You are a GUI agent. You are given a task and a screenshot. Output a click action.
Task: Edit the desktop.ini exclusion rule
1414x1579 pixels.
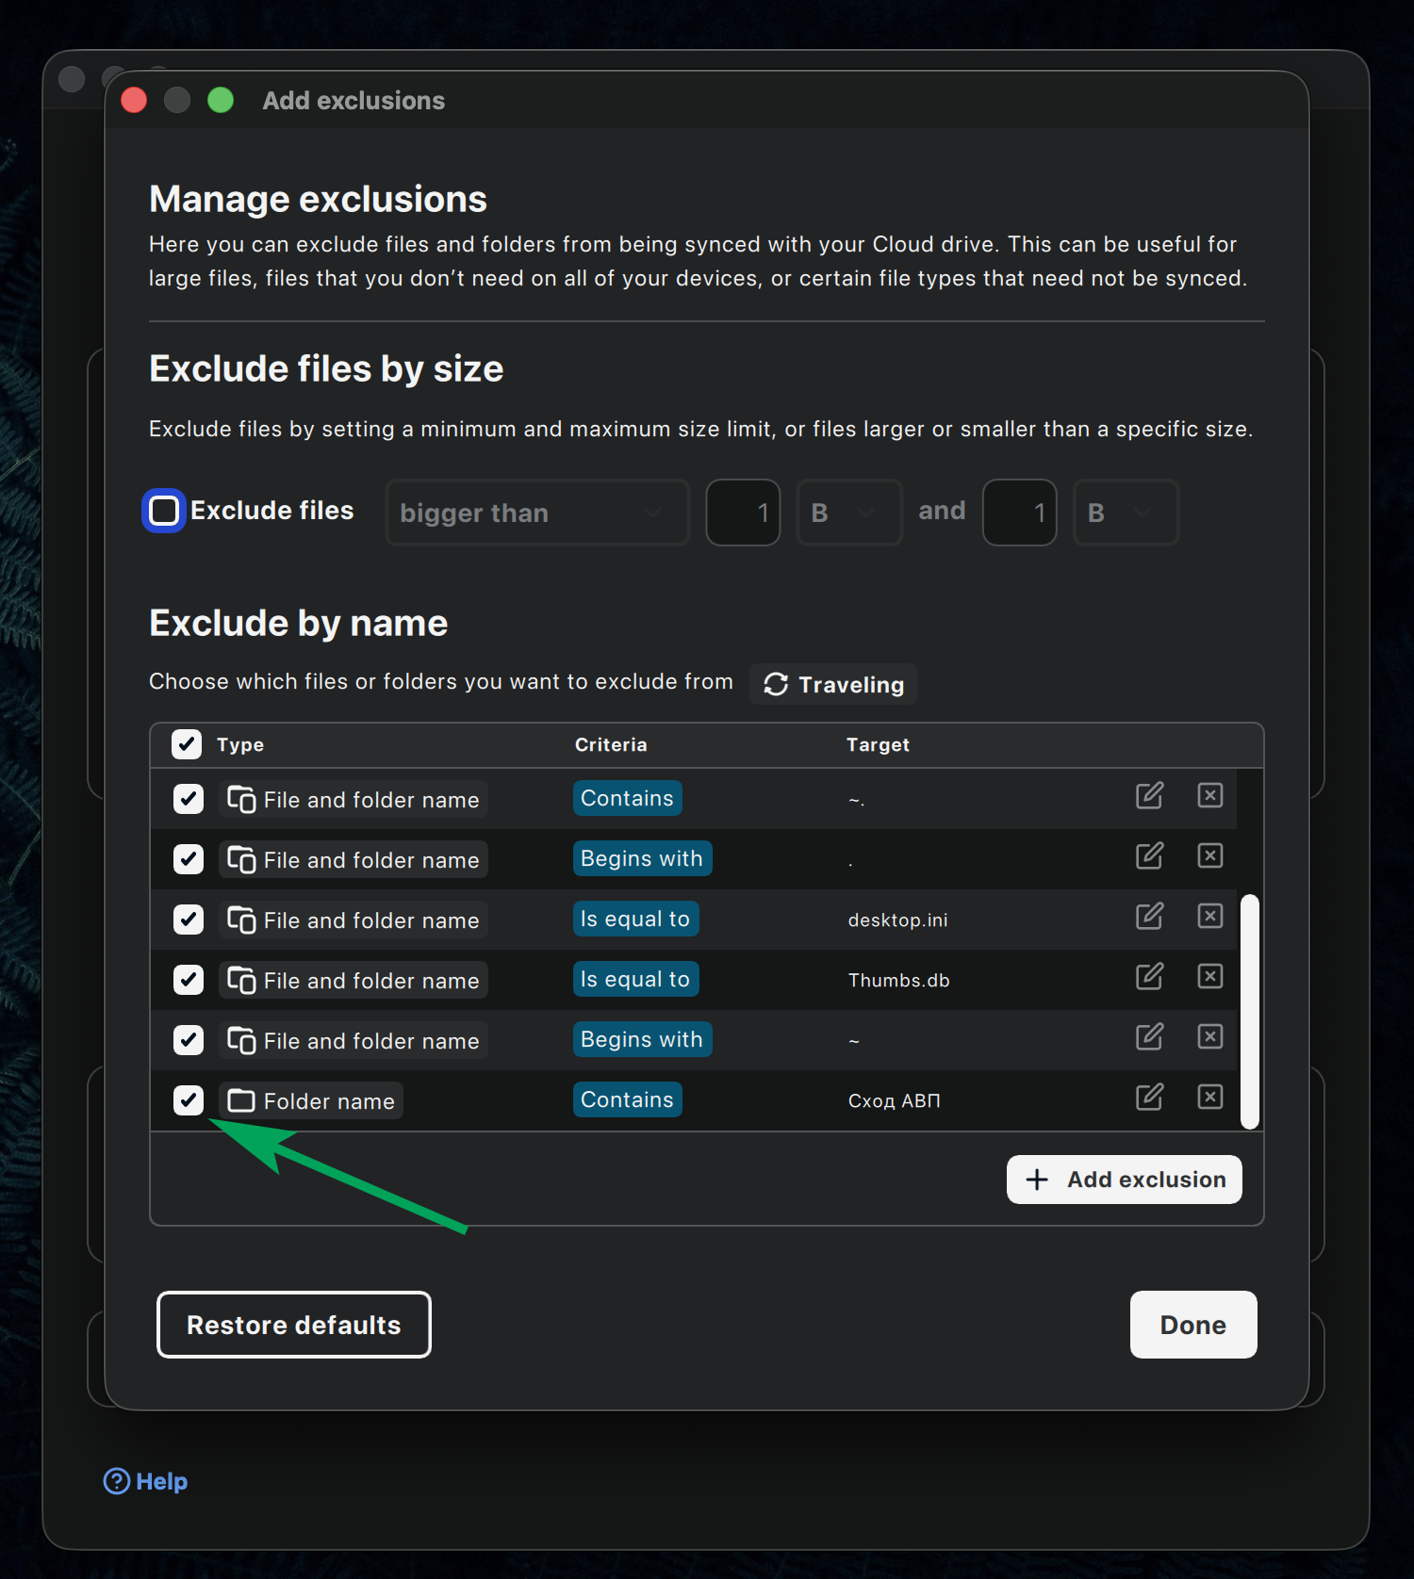click(1149, 917)
